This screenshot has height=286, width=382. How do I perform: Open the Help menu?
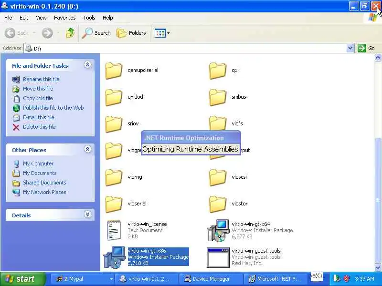point(108,18)
